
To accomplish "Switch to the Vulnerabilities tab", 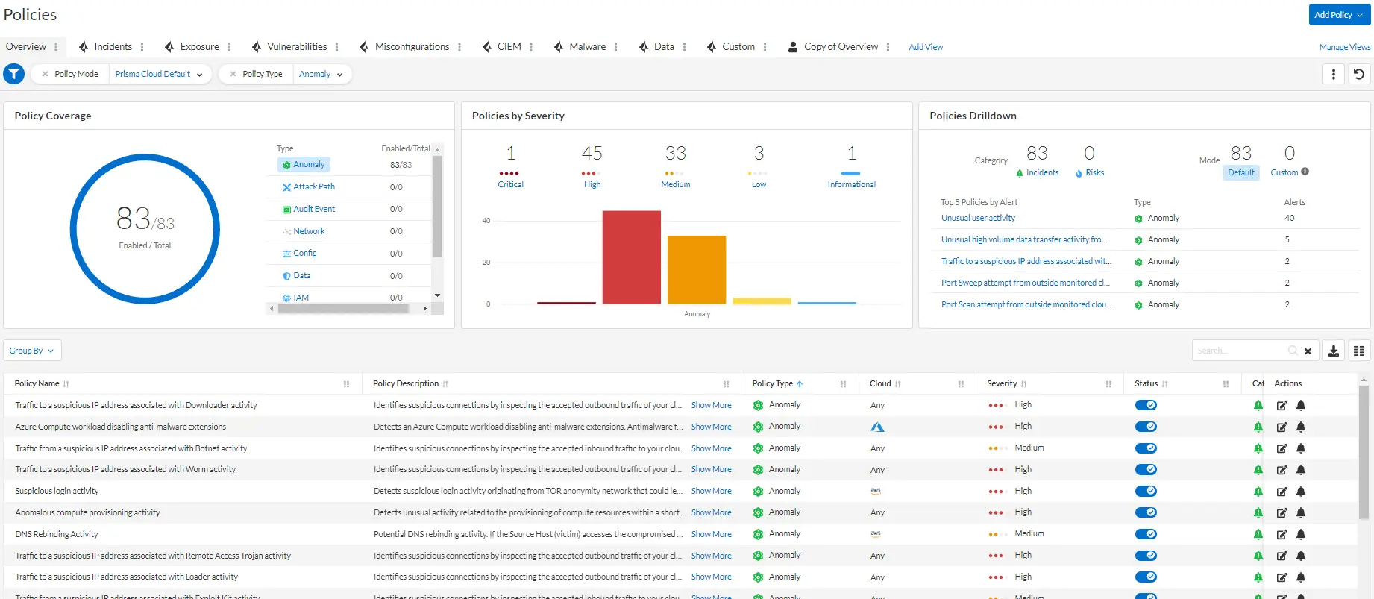I will click(x=296, y=46).
